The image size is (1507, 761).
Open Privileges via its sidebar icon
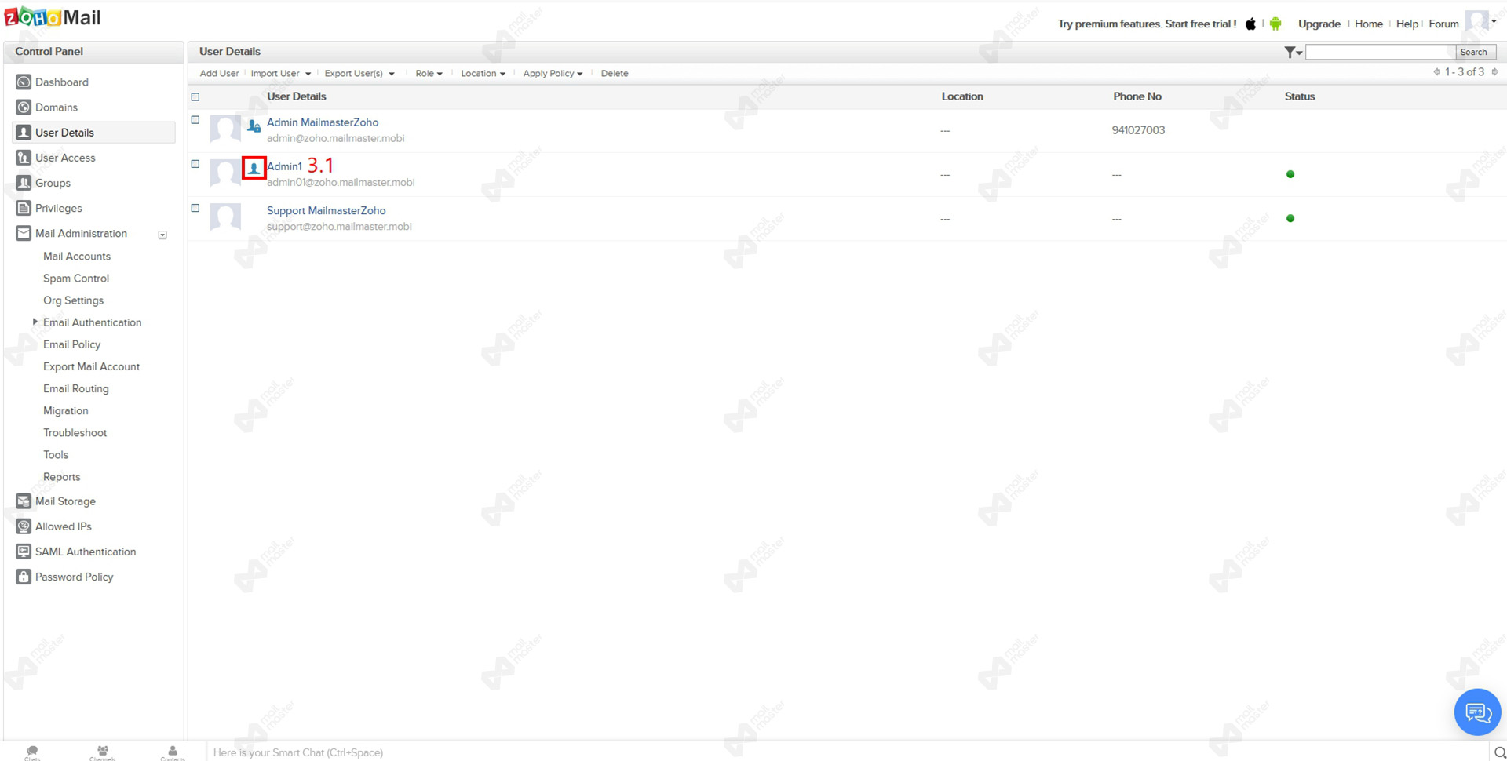pos(24,208)
